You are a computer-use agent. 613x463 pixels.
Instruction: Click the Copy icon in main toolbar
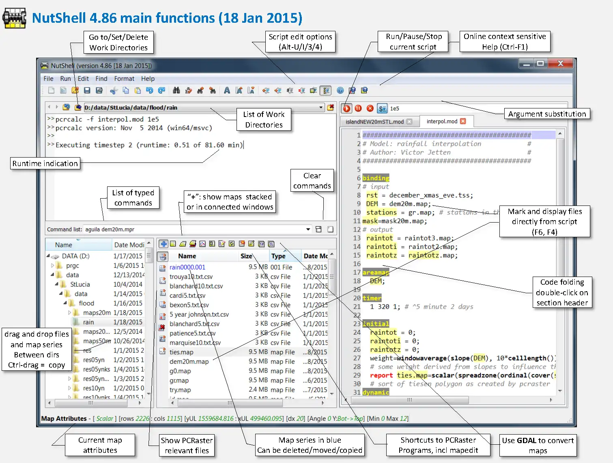pos(126,90)
